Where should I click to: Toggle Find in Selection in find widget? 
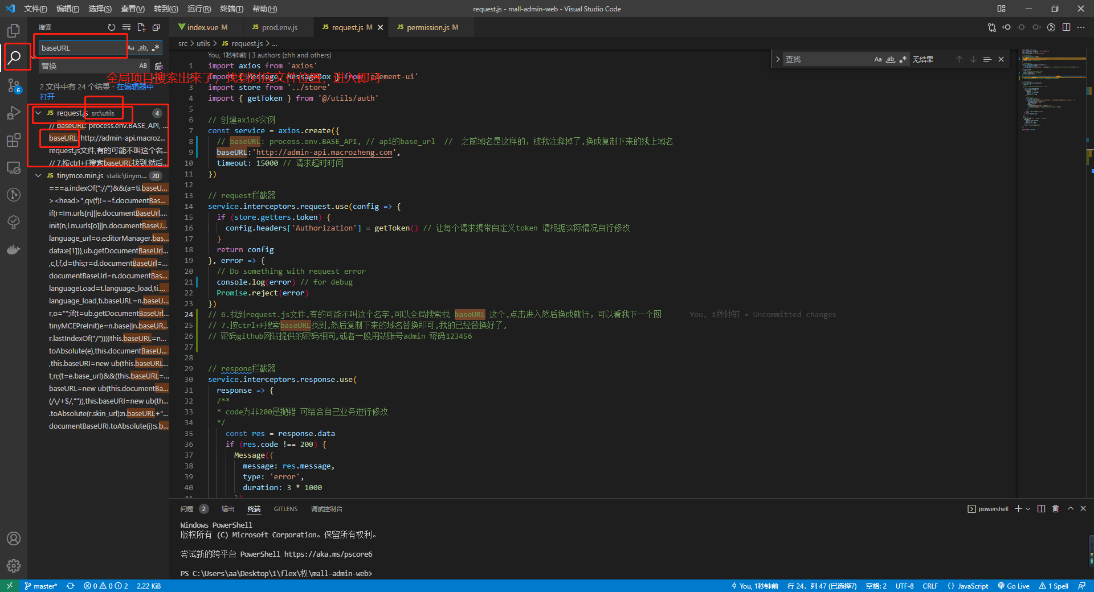click(x=987, y=59)
